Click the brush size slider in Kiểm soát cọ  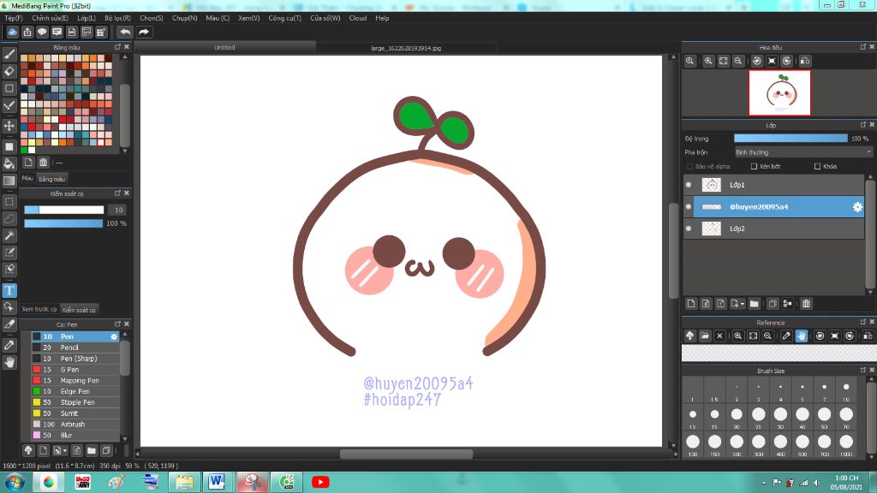point(63,210)
